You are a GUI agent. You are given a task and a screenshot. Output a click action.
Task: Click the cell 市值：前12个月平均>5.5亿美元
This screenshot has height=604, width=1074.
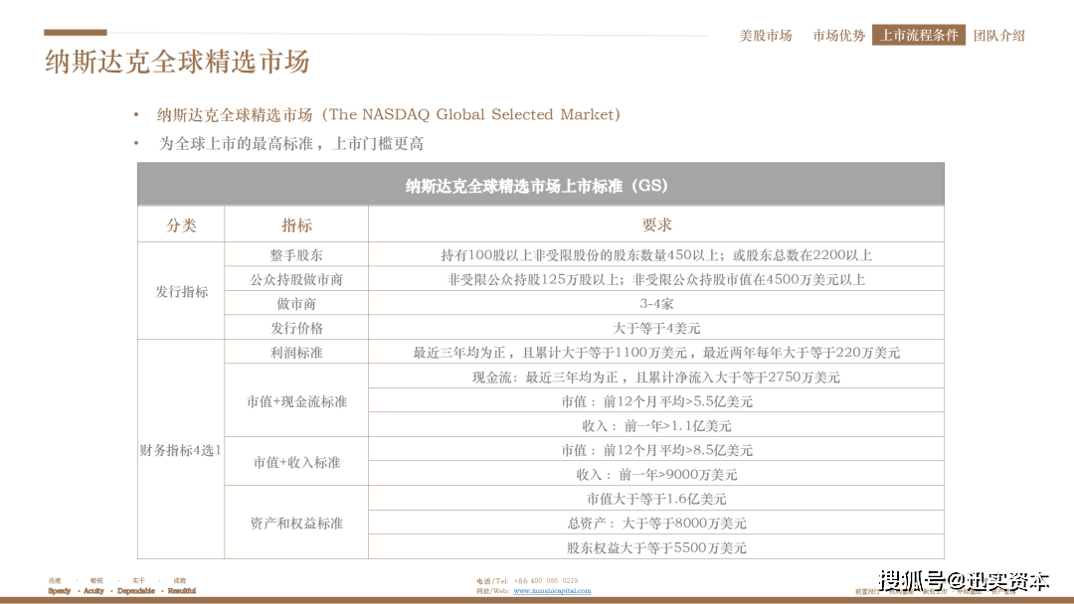tap(656, 401)
